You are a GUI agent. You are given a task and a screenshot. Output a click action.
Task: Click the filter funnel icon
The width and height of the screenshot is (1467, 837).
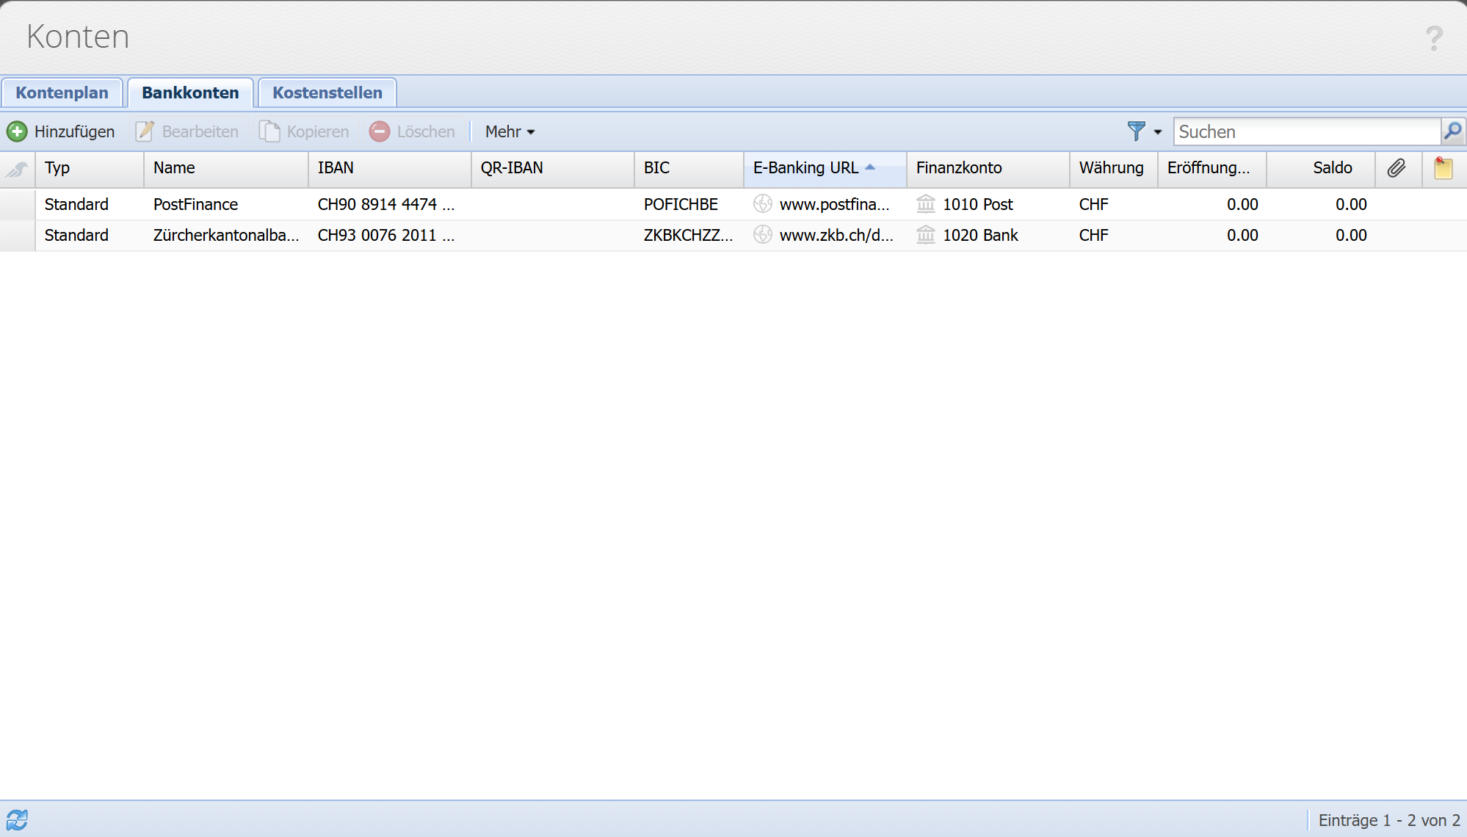(1136, 131)
